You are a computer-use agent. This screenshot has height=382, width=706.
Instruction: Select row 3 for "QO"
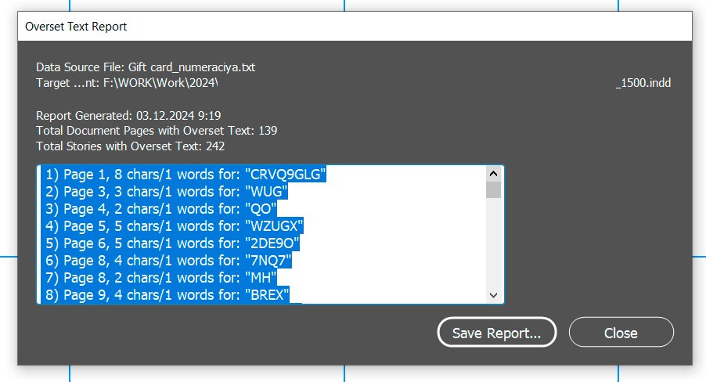click(x=160, y=208)
